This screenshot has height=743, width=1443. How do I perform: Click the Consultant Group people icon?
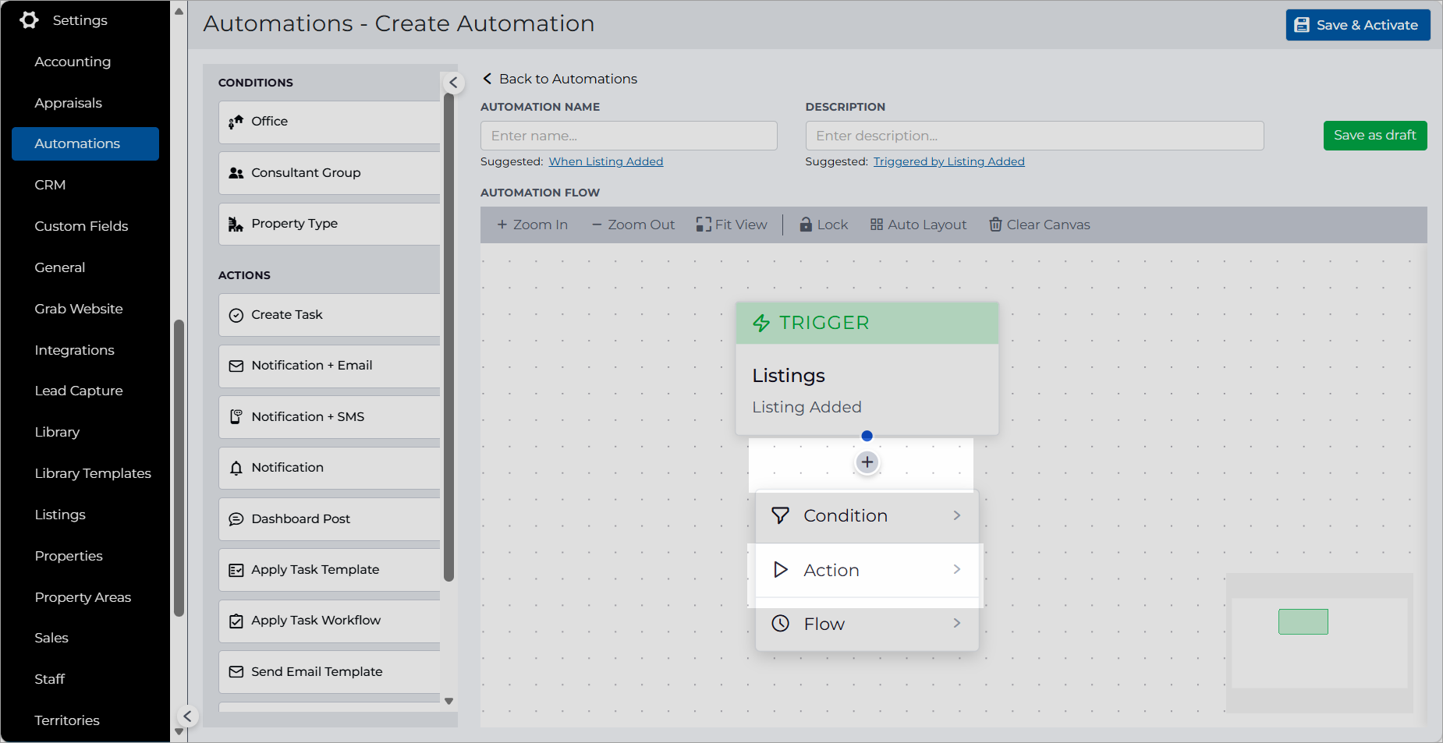tap(236, 173)
